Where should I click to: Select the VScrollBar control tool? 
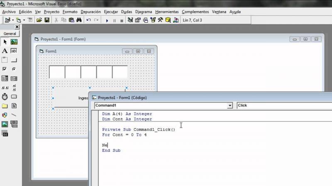[14, 88]
